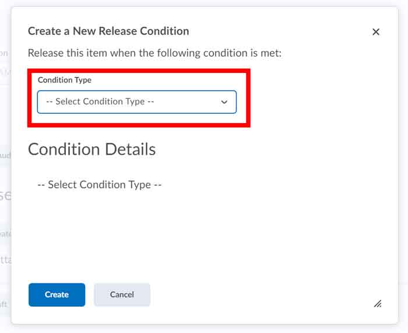Click blank space between Cancel and resize grip
This screenshot has width=408, height=333.
[262, 295]
